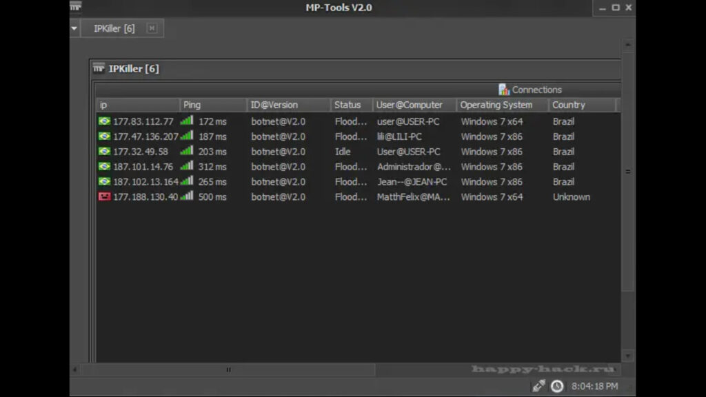Sort by the Status column header

click(352, 105)
